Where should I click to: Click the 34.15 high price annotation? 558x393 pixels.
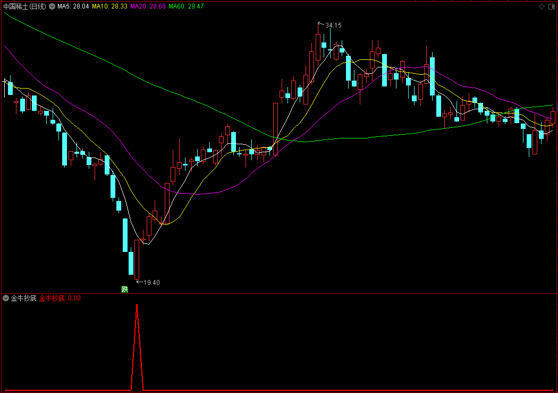tap(333, 25)
